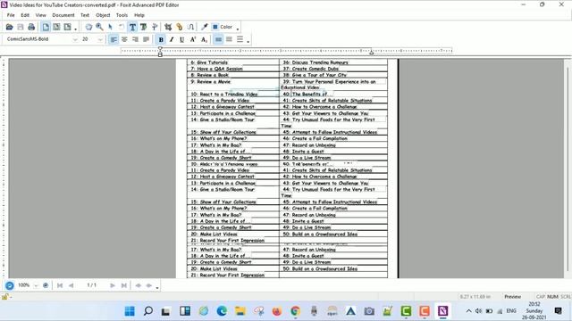
Task: Click the Save disk icon
Action: [21, 27]
